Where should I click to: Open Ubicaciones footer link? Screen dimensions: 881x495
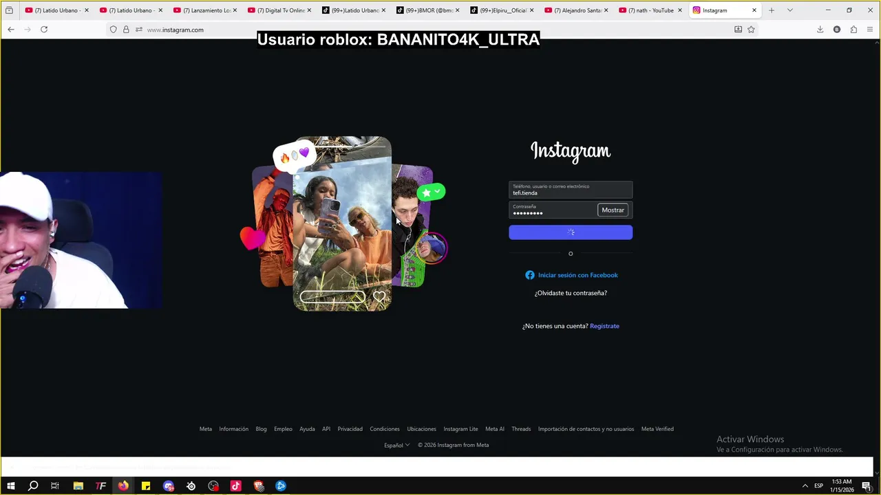(421, 429)
